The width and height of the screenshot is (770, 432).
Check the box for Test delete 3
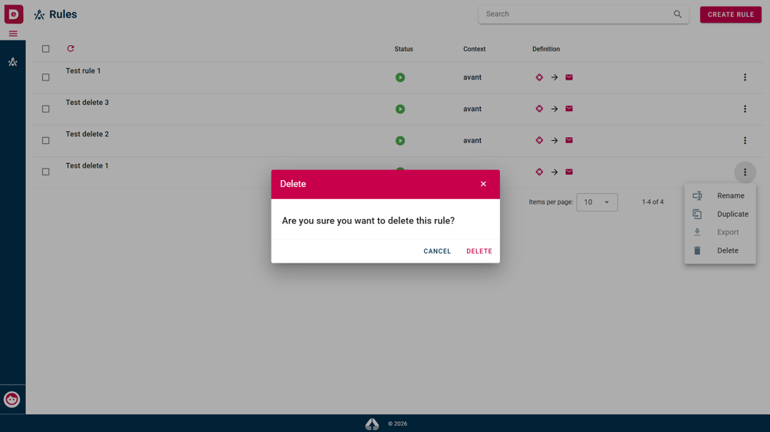[46, 109]
